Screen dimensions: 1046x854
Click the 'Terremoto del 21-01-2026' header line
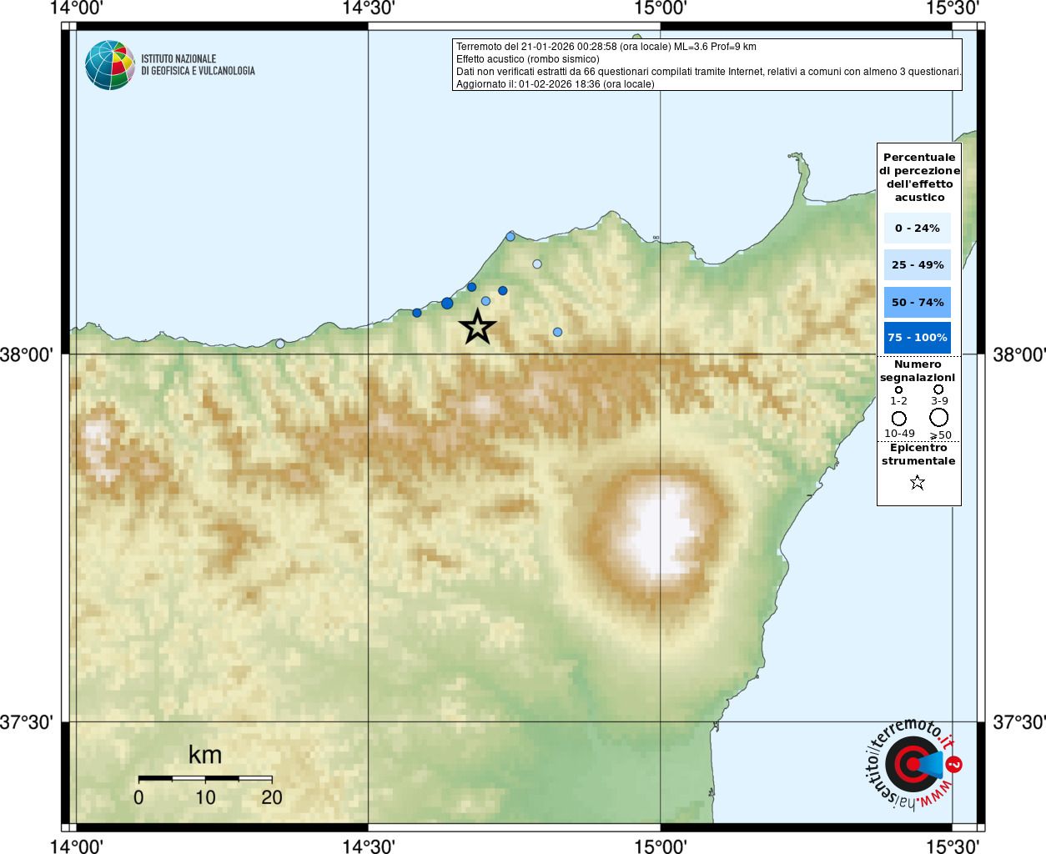click(x=606, y=47)
